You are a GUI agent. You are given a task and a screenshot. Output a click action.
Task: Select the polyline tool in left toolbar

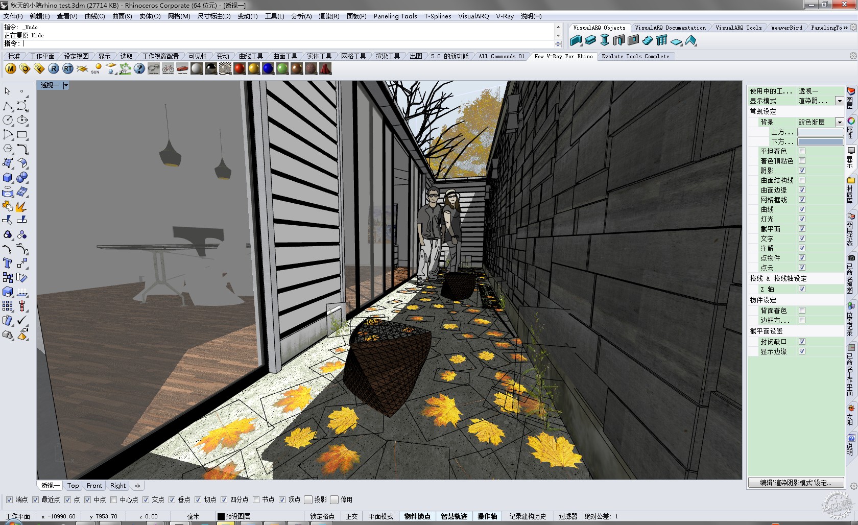(8, 106)
